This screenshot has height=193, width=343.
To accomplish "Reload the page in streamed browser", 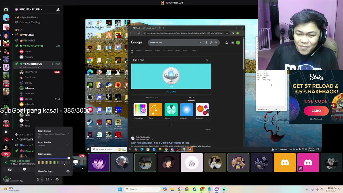I will pos(139,33).
